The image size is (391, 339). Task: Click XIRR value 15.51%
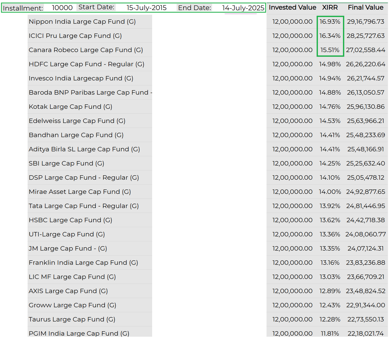click(330, 50)
